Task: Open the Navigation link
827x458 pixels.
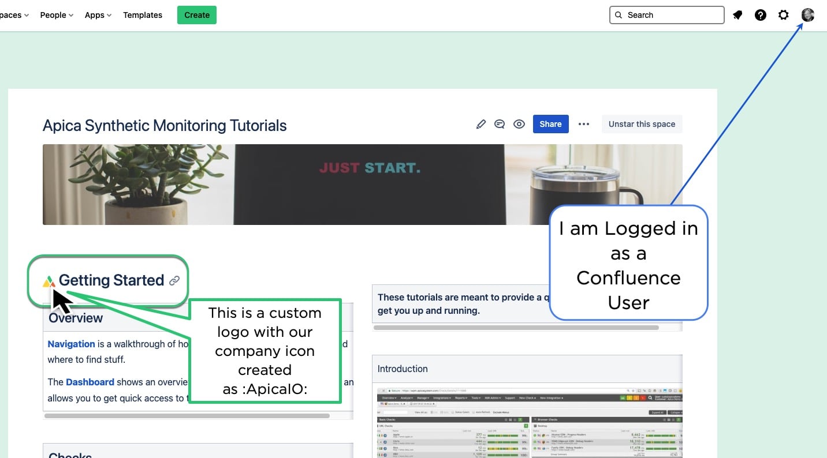Action: tap(71, 344)
